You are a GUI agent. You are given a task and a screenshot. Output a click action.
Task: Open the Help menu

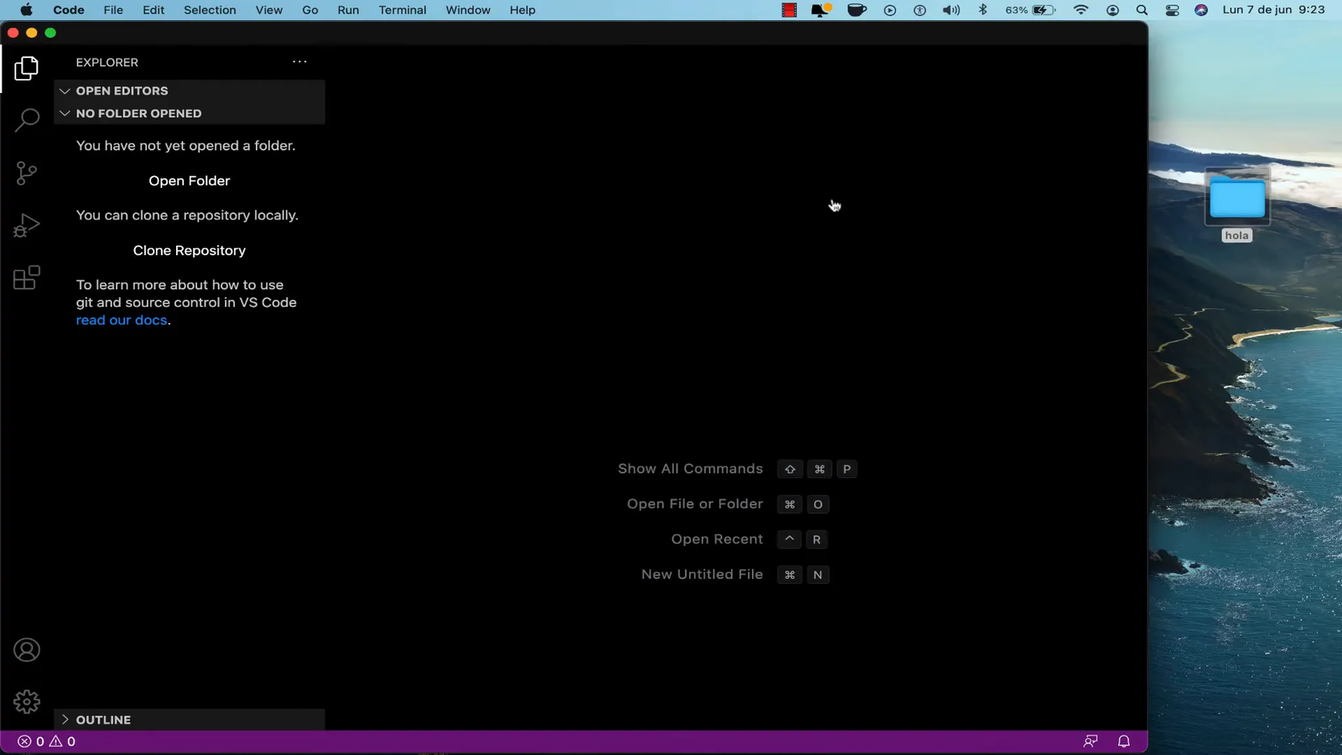(523, 10)
